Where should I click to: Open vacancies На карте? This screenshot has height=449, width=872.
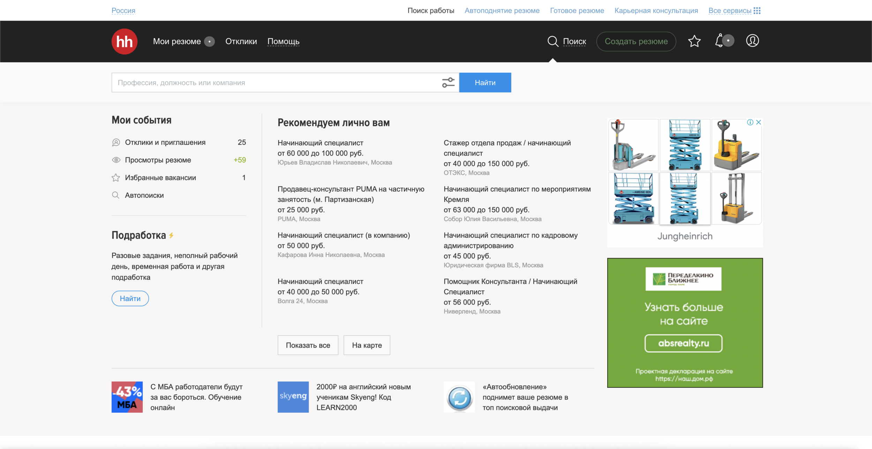[367, 345]
